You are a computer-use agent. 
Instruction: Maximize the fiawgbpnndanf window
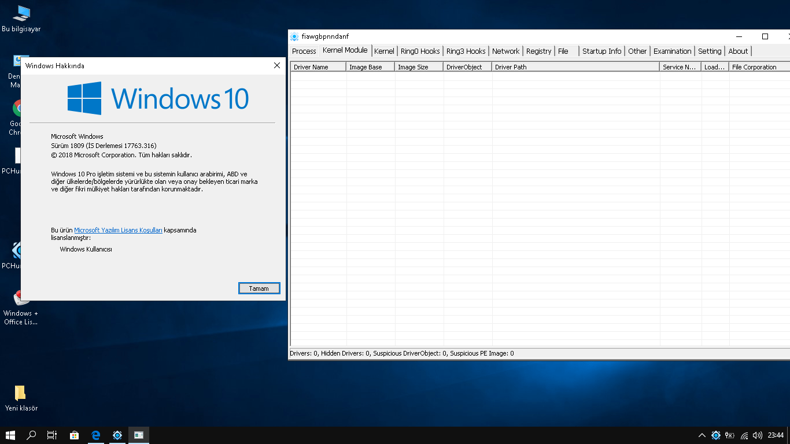[765, 36]
